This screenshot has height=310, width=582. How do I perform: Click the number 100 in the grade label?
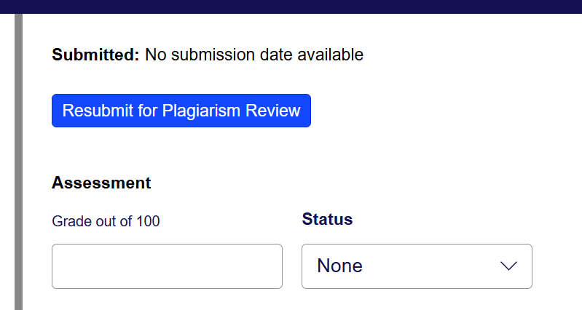[148, 221]
